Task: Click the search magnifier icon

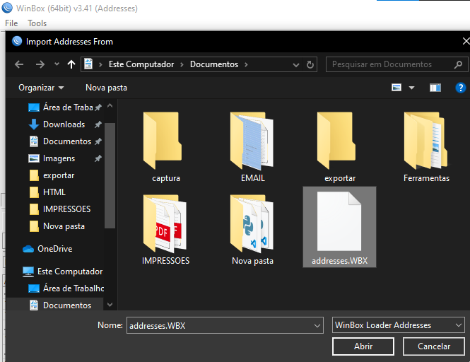Action: pyautogui.click(x=458, y=64)
